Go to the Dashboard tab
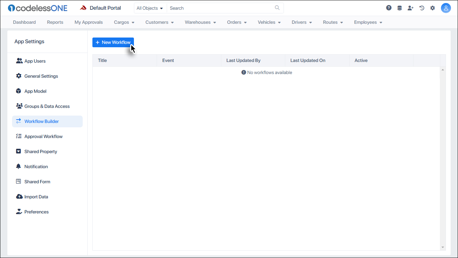Viewport: 458px width, 258px height. [x=24, y=22]
